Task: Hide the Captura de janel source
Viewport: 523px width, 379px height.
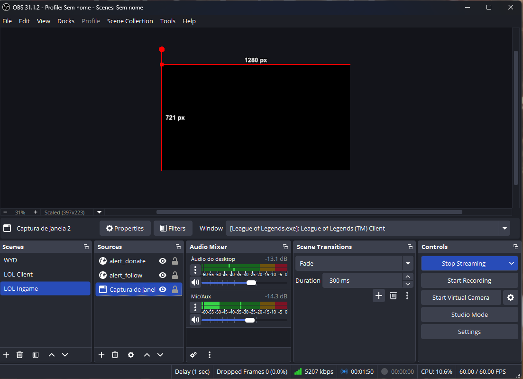Action: (x=163, y=290)
